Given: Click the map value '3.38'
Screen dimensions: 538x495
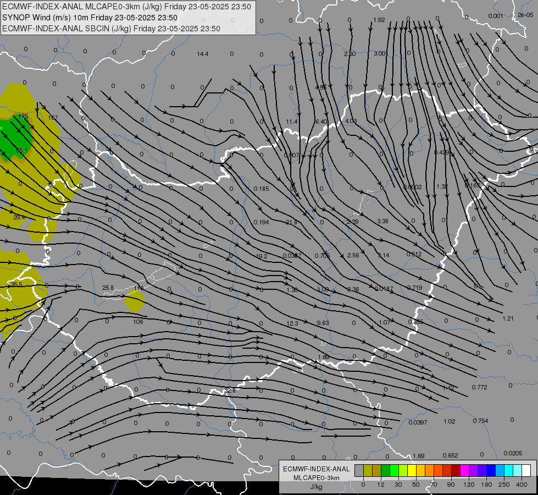Looking at the screenshot, I should coord(382,221).
